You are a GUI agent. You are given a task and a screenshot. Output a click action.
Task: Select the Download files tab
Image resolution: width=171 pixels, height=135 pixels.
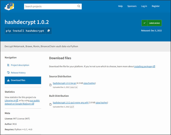point(23,80)
